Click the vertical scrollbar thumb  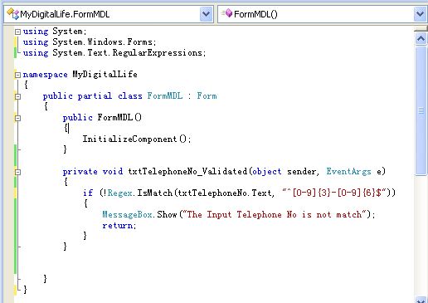point(421,110)
